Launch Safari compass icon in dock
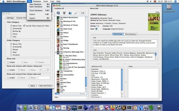Image resolution: width=179 pixels, height=111 pixels. click(42, 108)
